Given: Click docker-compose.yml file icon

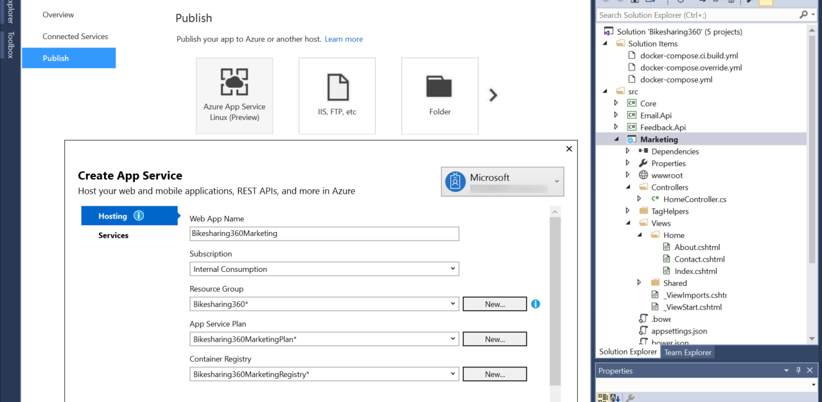Looking at the screenshot, I should pyautogui.click(x=632, y=80).
